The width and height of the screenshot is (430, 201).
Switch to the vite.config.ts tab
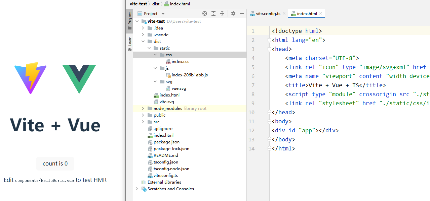coord(268,14)
